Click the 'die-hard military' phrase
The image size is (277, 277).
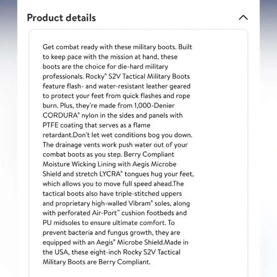pos(143,66)
